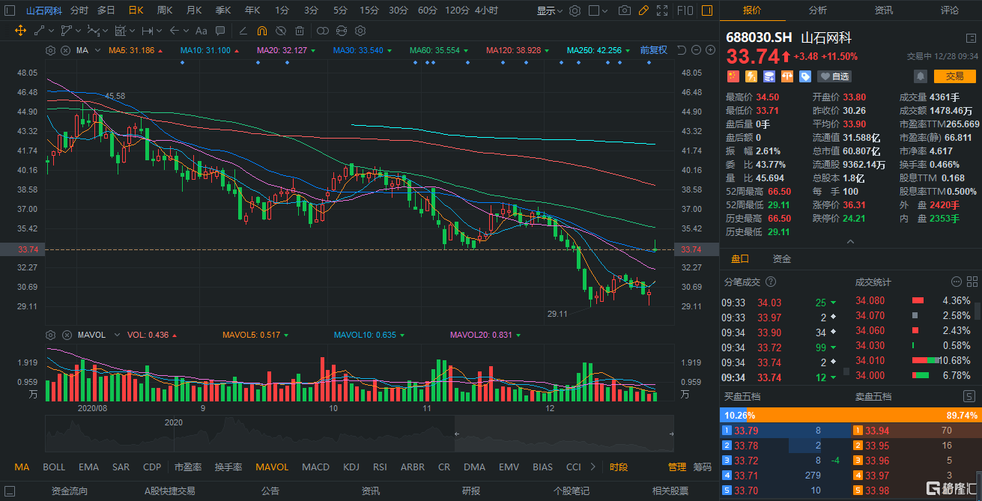Click the blue database badge icon
Viewport: 982px width, 501px height.
769,76
